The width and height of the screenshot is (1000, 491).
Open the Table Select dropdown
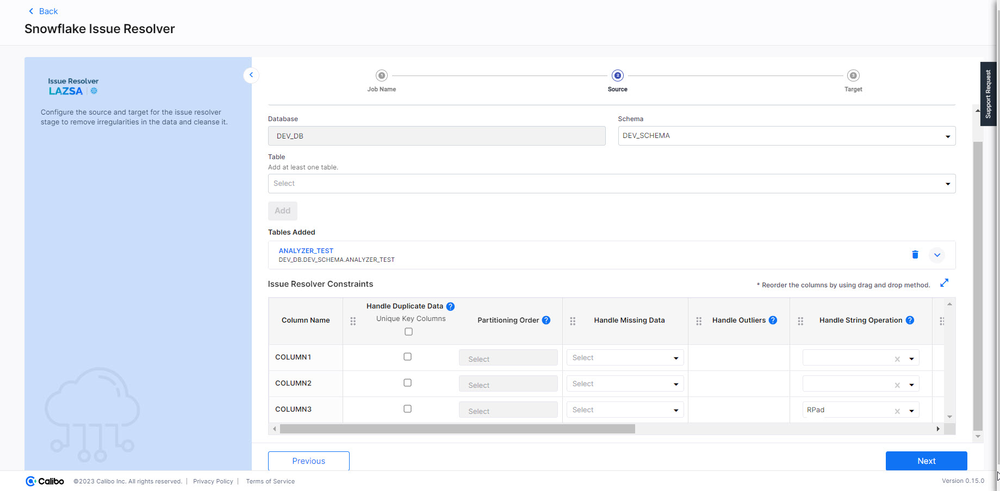point(612,184)
